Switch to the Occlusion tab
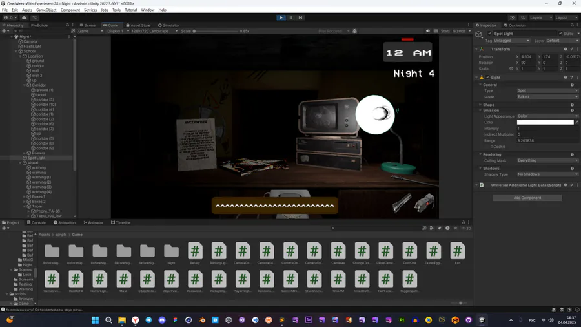 tap(515, 25)
